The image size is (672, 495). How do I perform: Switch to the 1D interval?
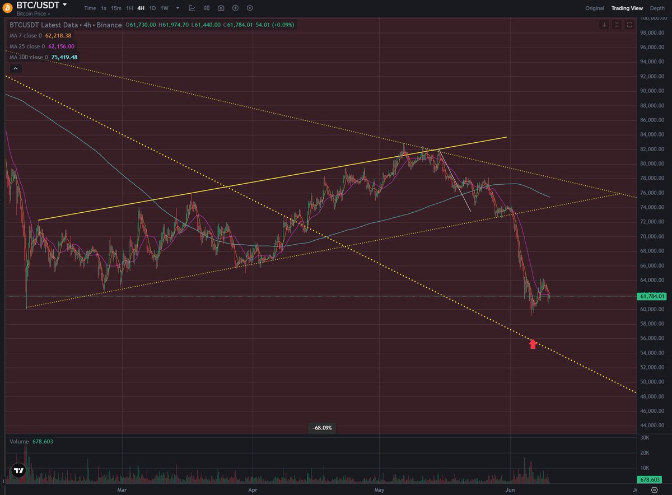coord(152,8)
